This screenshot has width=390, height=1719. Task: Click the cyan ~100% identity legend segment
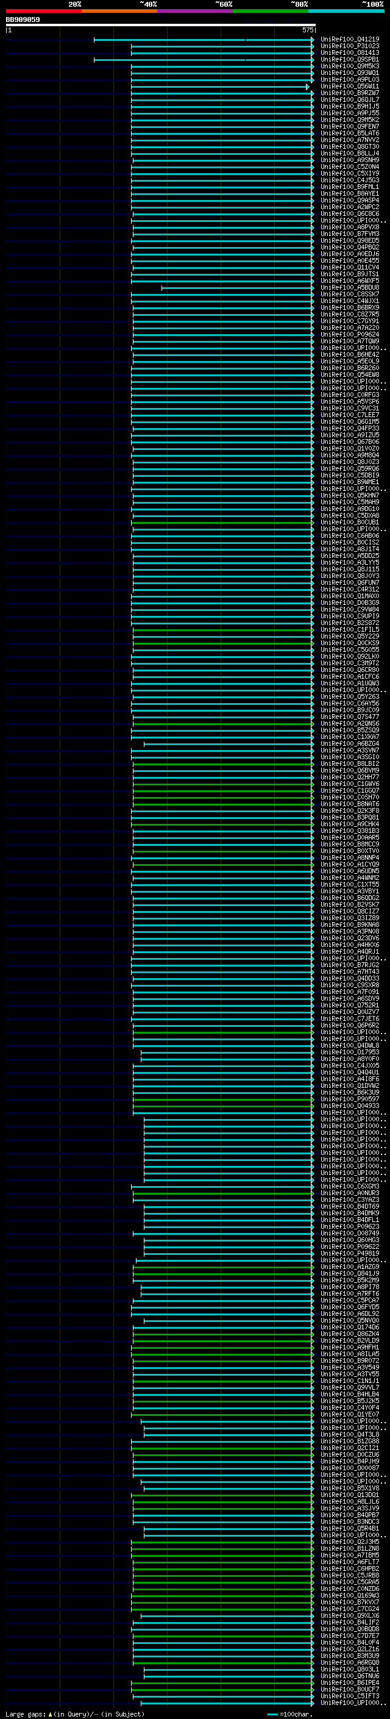point(346,11)
